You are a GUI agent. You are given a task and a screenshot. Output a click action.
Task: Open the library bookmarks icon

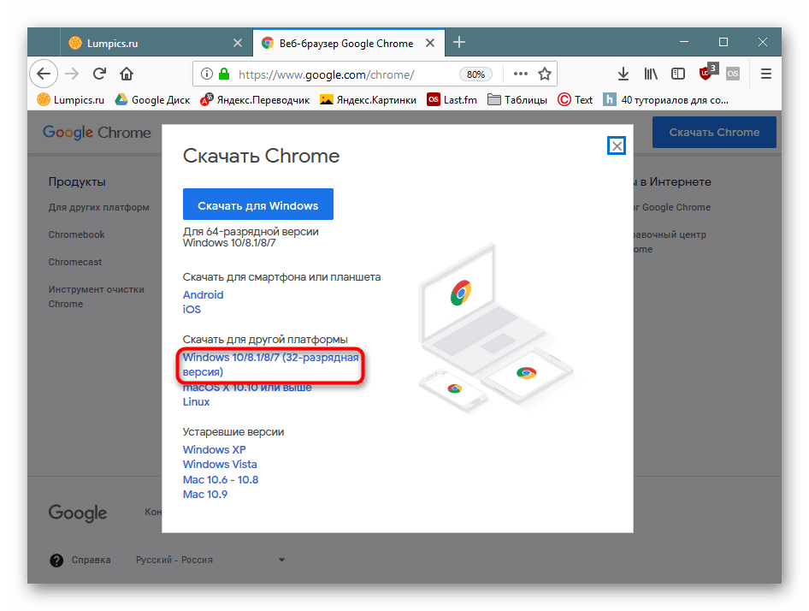click(651, 74)
